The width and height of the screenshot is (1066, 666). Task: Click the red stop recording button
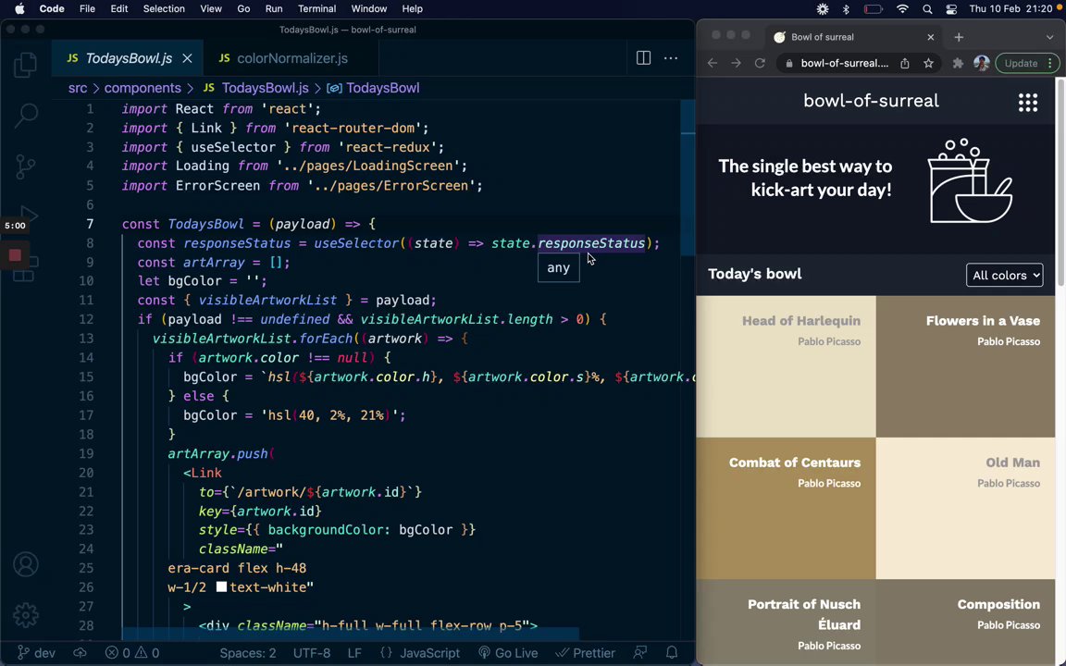point(15,255)
